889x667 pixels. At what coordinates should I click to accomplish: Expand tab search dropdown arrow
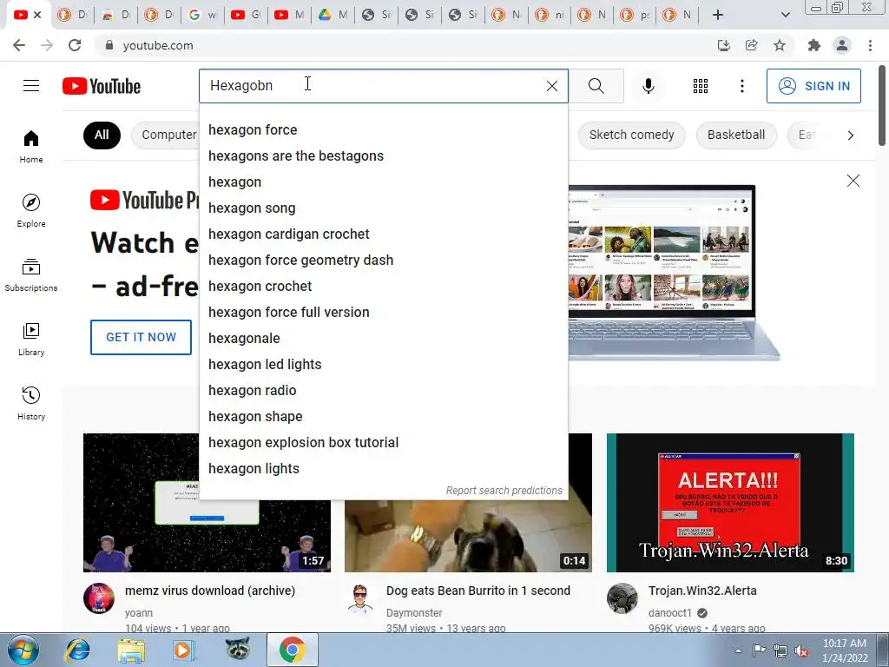(785, 15)
